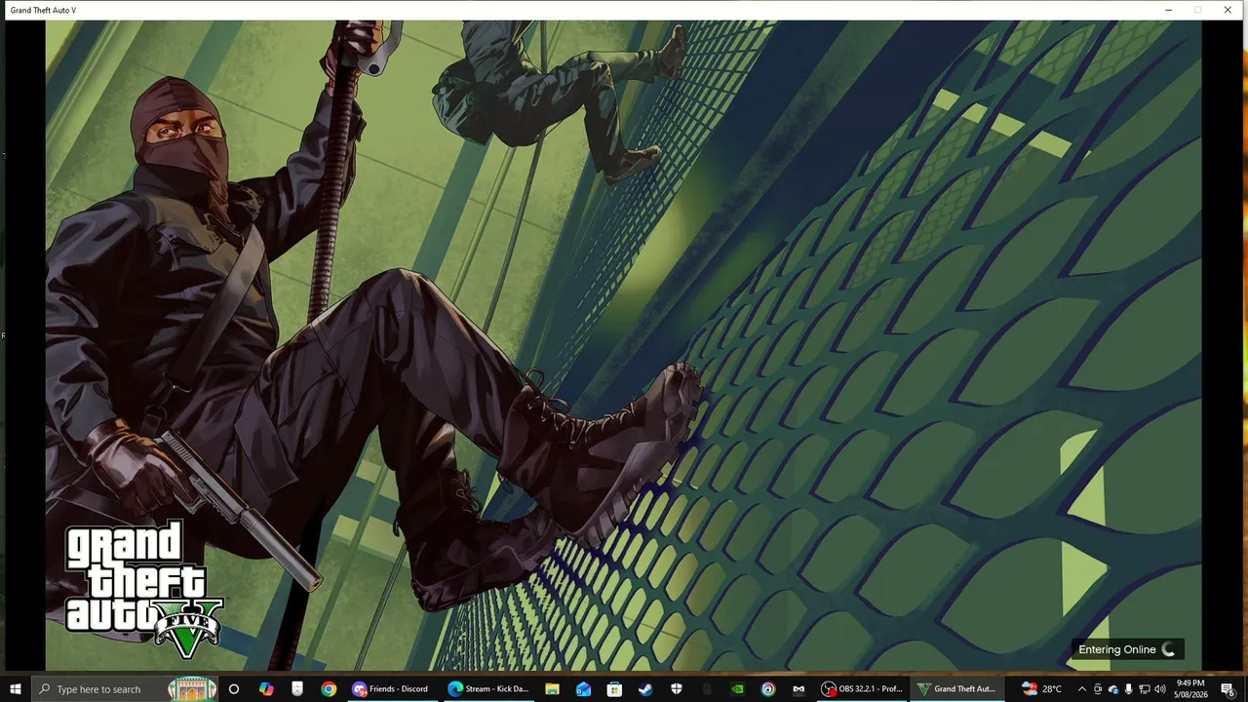Close the Grand Theft Auto V window

tap(1226, 10)
